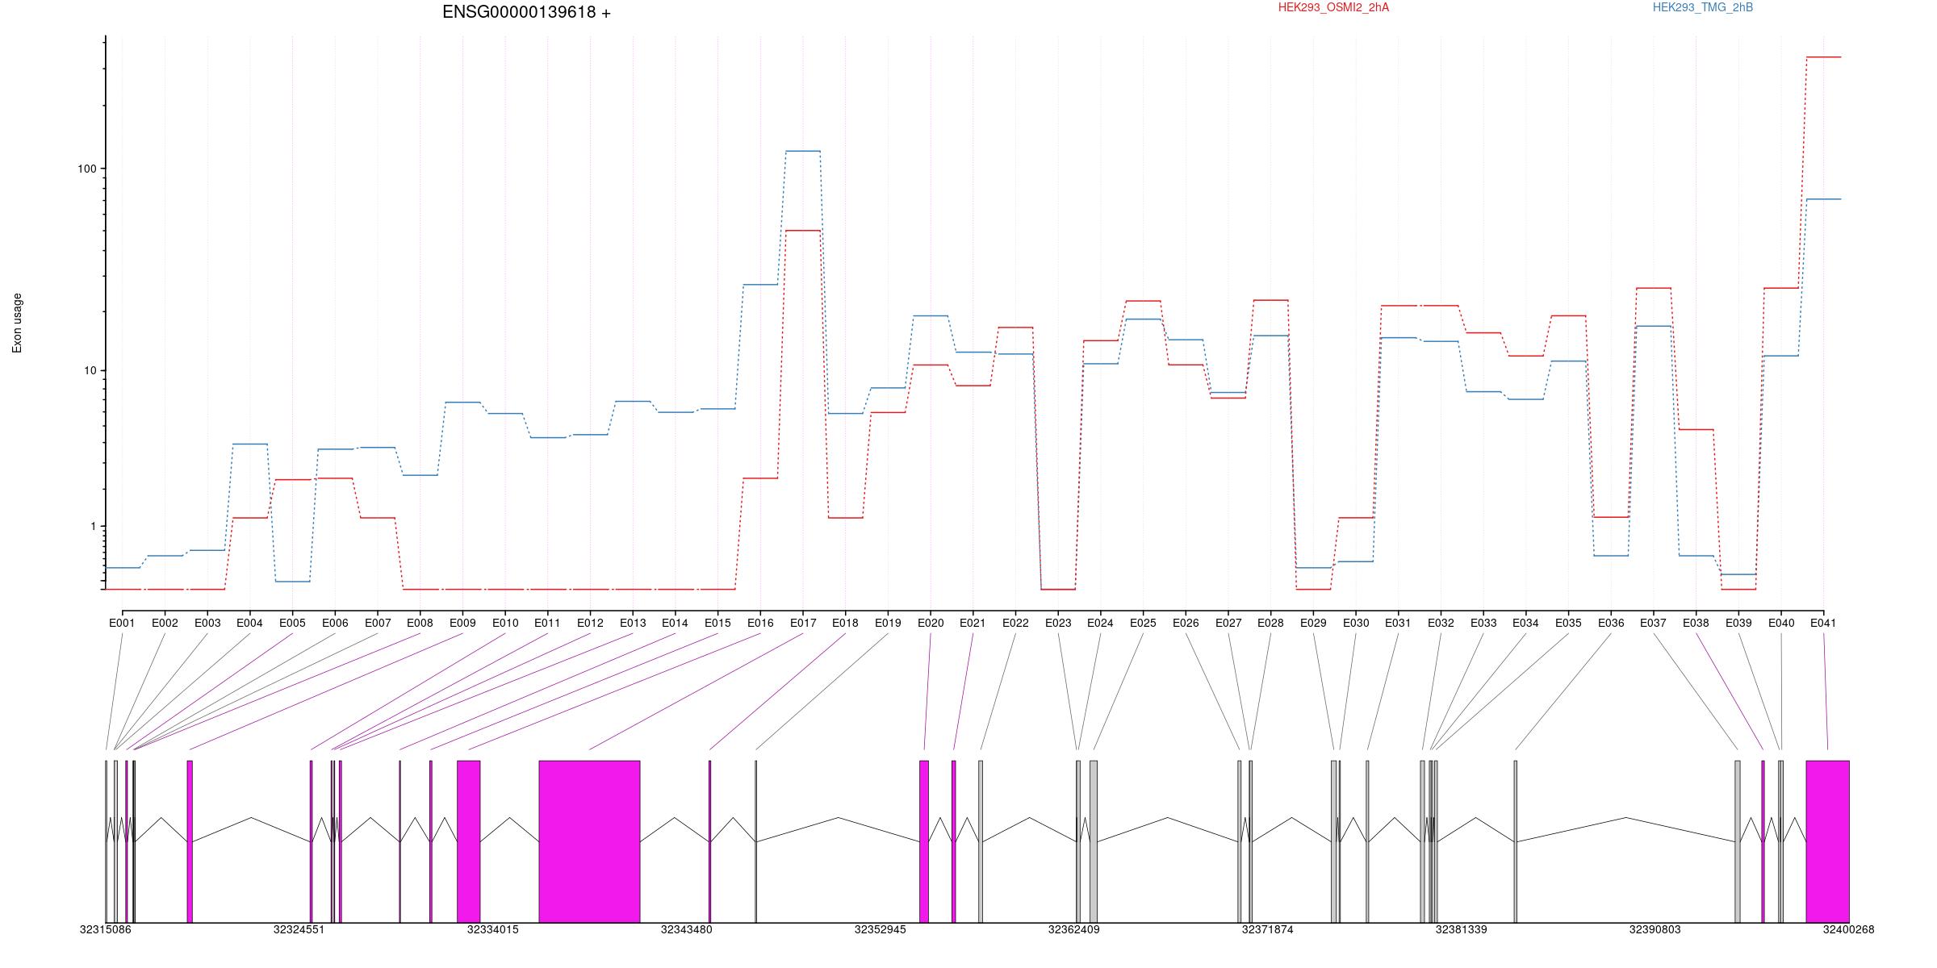
Task: Select exon label E005
Action: click(x=292, y=623)
